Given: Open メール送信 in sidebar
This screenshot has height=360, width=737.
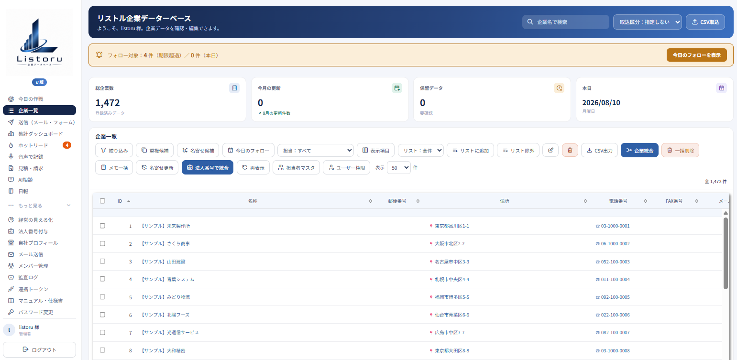Looking at the screenshot, I should point(39,254).
